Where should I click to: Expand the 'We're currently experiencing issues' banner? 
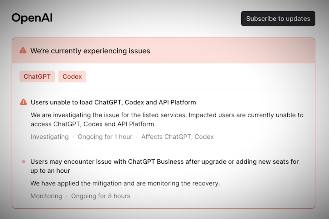[x=90, y=51]
